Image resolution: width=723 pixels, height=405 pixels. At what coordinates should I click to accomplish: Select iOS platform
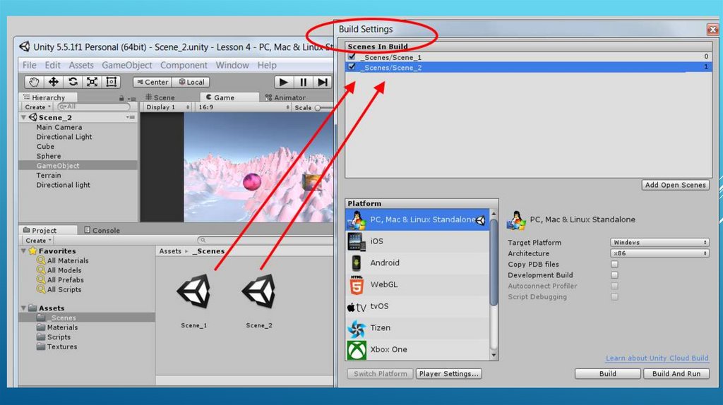click(x=417, y=241)
